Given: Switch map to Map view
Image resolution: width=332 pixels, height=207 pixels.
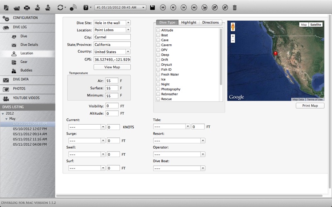Looking at the screenshot, I should (304, 25).
